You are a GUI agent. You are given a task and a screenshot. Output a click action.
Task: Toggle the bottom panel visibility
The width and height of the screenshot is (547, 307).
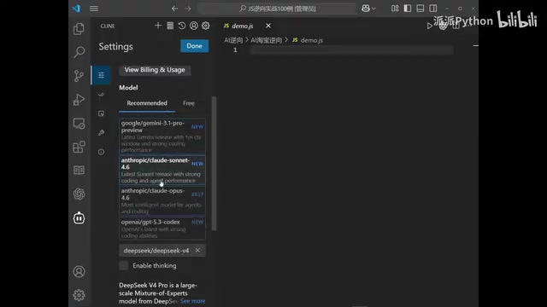pyautogui.click(x=421, y=9)
